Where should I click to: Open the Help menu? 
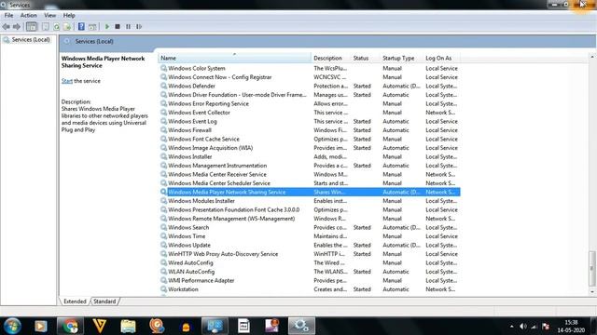point(69,15)
